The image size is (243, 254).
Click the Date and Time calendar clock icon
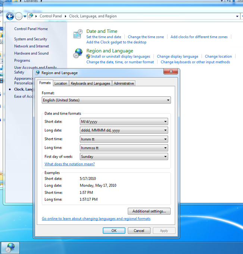pyautogui.click(x=78, y=34)
